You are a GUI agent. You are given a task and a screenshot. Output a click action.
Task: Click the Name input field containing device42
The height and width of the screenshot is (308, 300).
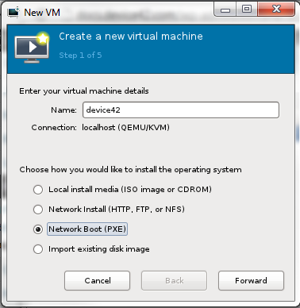click(x=181, y=110)
